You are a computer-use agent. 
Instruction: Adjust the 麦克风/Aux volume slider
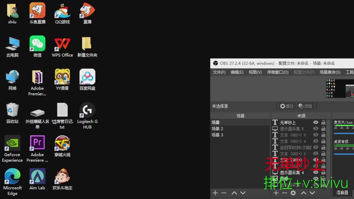coord(344,134)
